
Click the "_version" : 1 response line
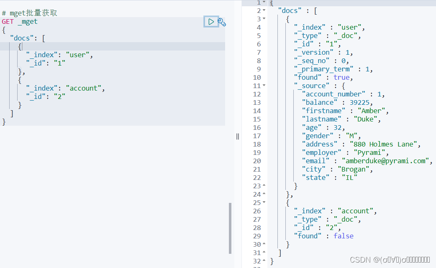pos(323,52)
